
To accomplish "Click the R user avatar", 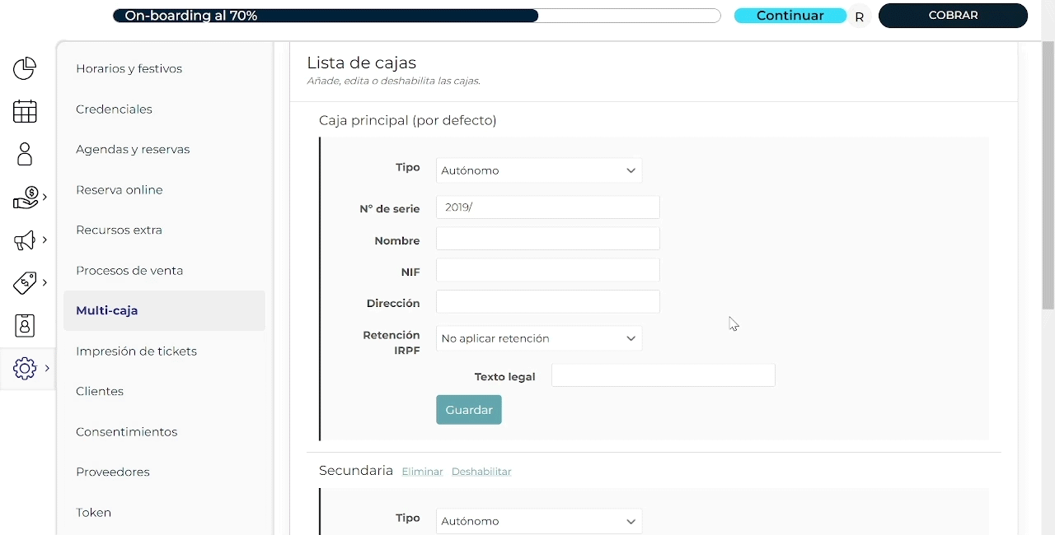I will (x=860, y=16).
